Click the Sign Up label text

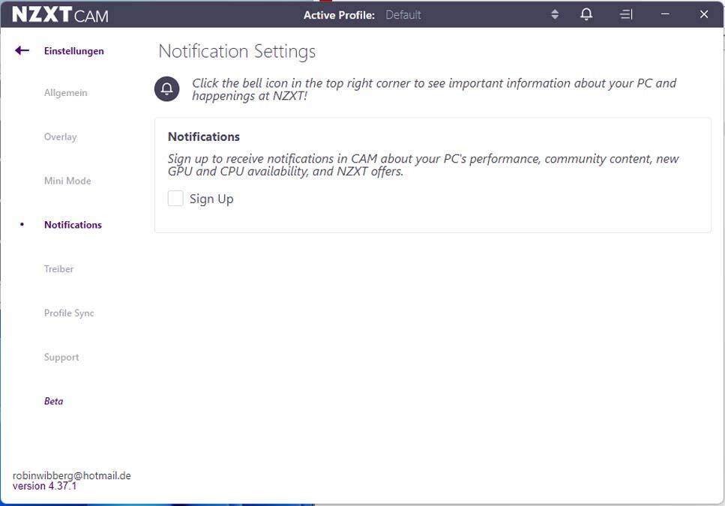[x=211, y=199]
